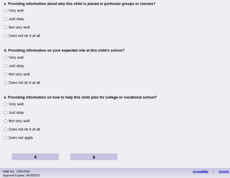Mark 'Not very well' for question d
230x178 pixels.
point(6,74)
